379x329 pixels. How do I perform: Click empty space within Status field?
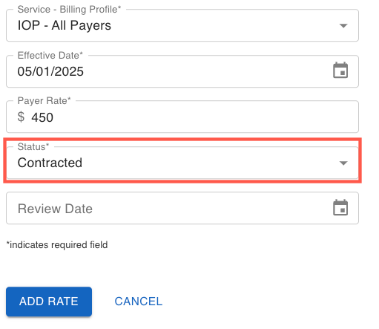tap(210, 163)
